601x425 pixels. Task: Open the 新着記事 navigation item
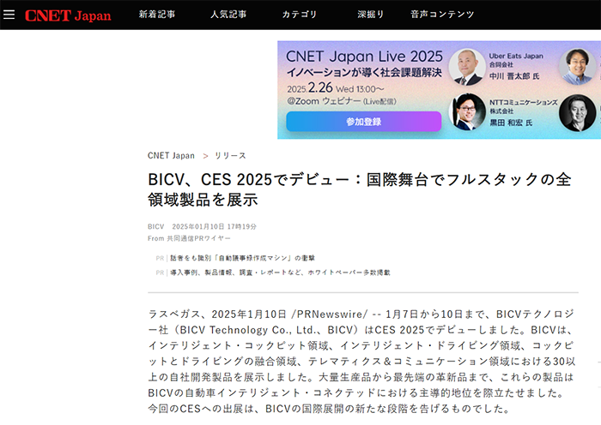[x=156, y=15]
